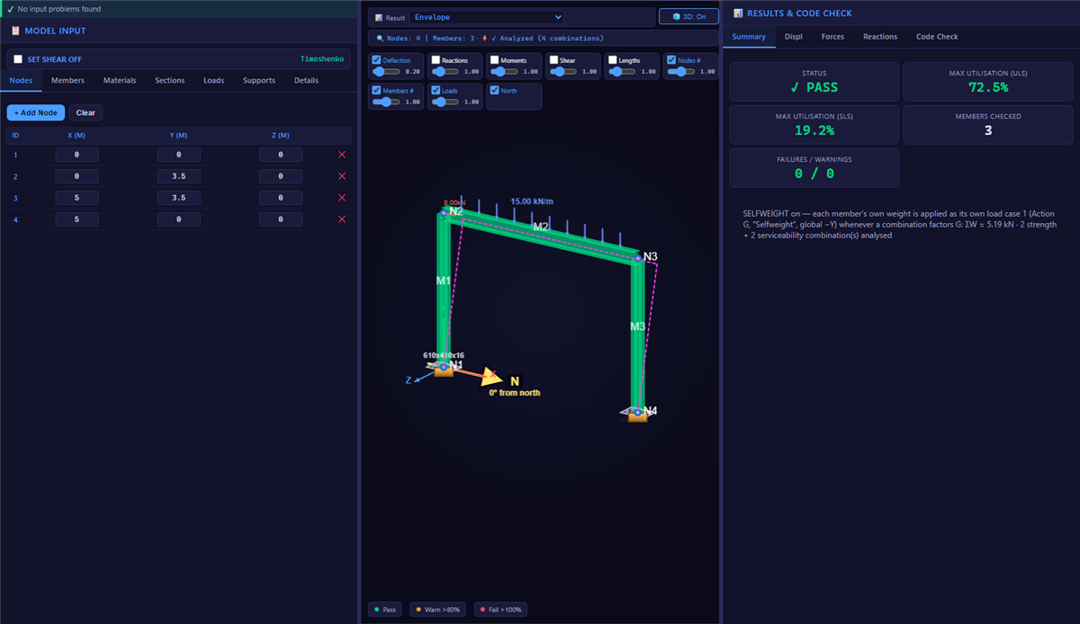This screenshot has width=1080, height=624.
Task: Adjust the Deflection scale slider
Action: 387,71
